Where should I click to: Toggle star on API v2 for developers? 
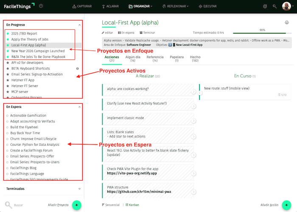pyautogui.click(x=8, y=62)
